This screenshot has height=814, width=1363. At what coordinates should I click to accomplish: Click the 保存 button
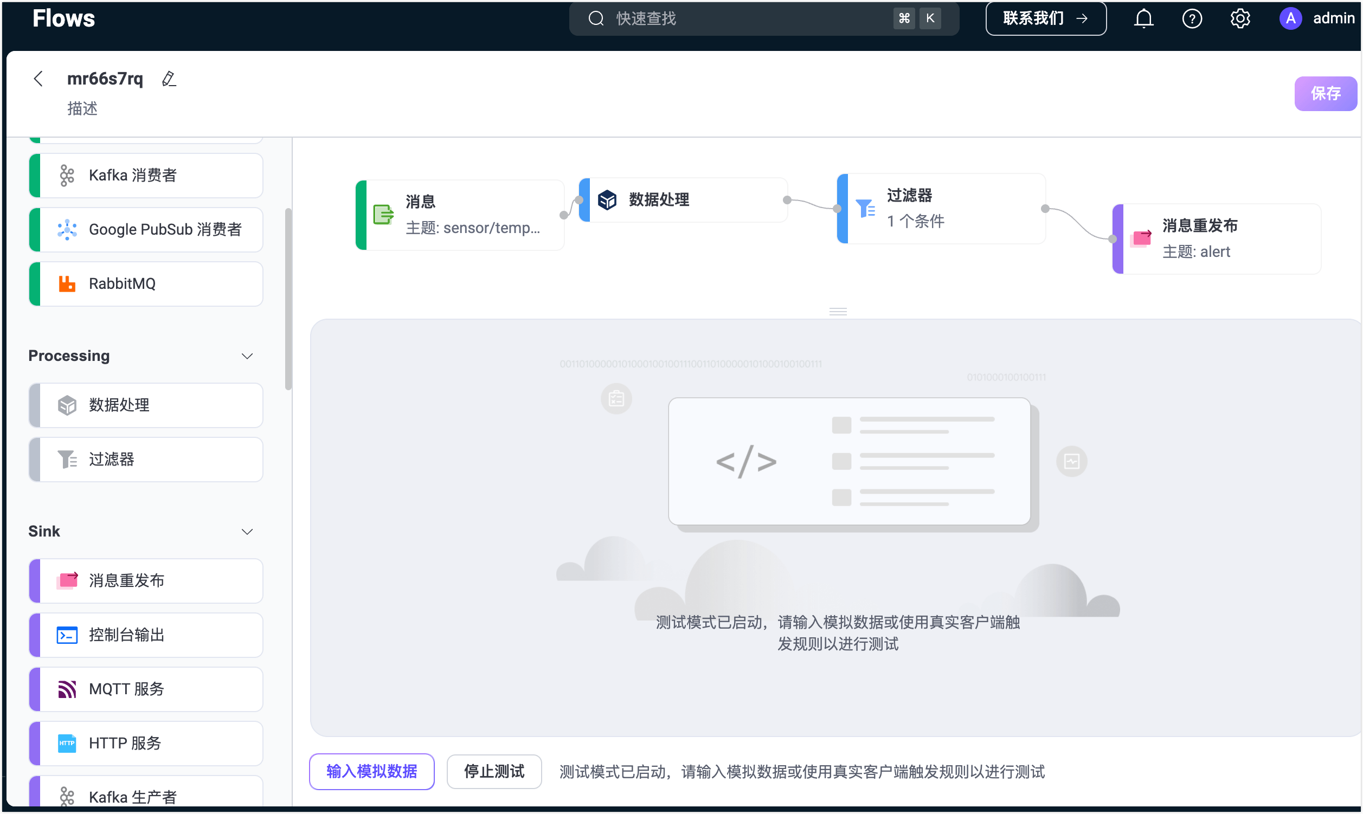[x=1326, y=93]
